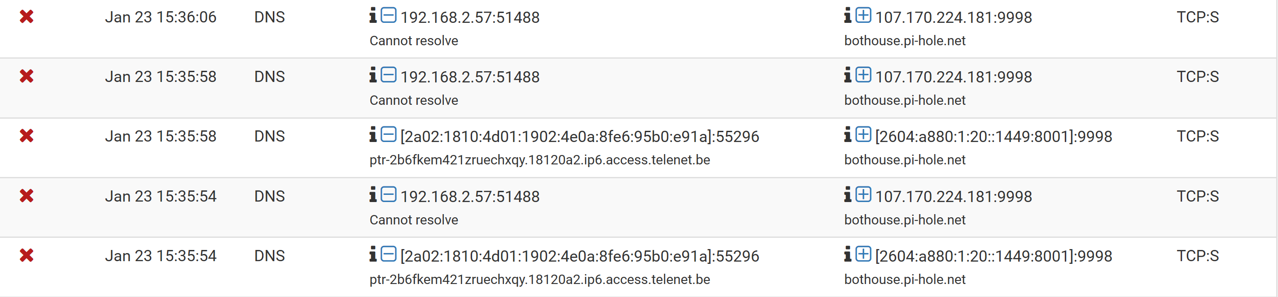Click minus icon for IPv6 source in 15:35:58 row
The image size is (1278, 297).
coord(389,135)
